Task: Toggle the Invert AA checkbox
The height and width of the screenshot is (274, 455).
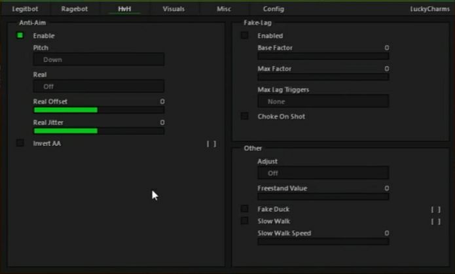Action: [20, 143]
